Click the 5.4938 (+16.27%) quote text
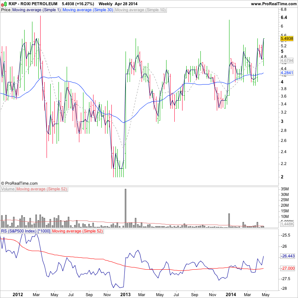Viewport: 298px width, 298px height. pos(78,4)
